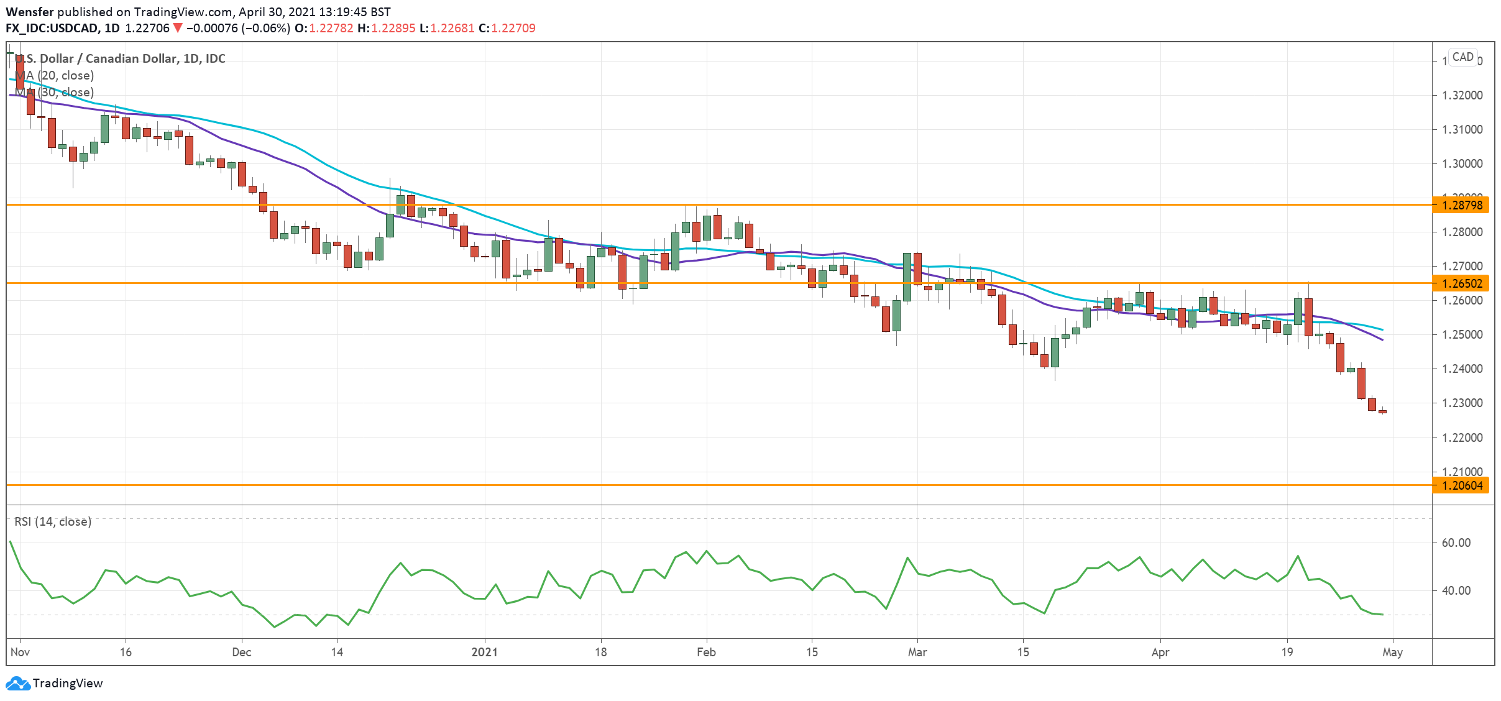The width and height of the screenshot is (1501, 701).
Task: Select the 1.20604 orange price label
Action: point(1461,485)
